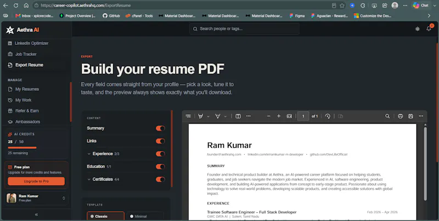The image size is (439, 221).
Task: Go to browser home page
Action: click(26, 5)
